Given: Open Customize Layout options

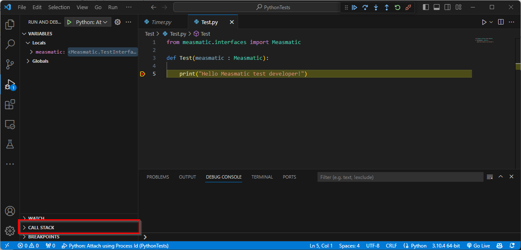Looking at the screenshot, I should [458, 7].
